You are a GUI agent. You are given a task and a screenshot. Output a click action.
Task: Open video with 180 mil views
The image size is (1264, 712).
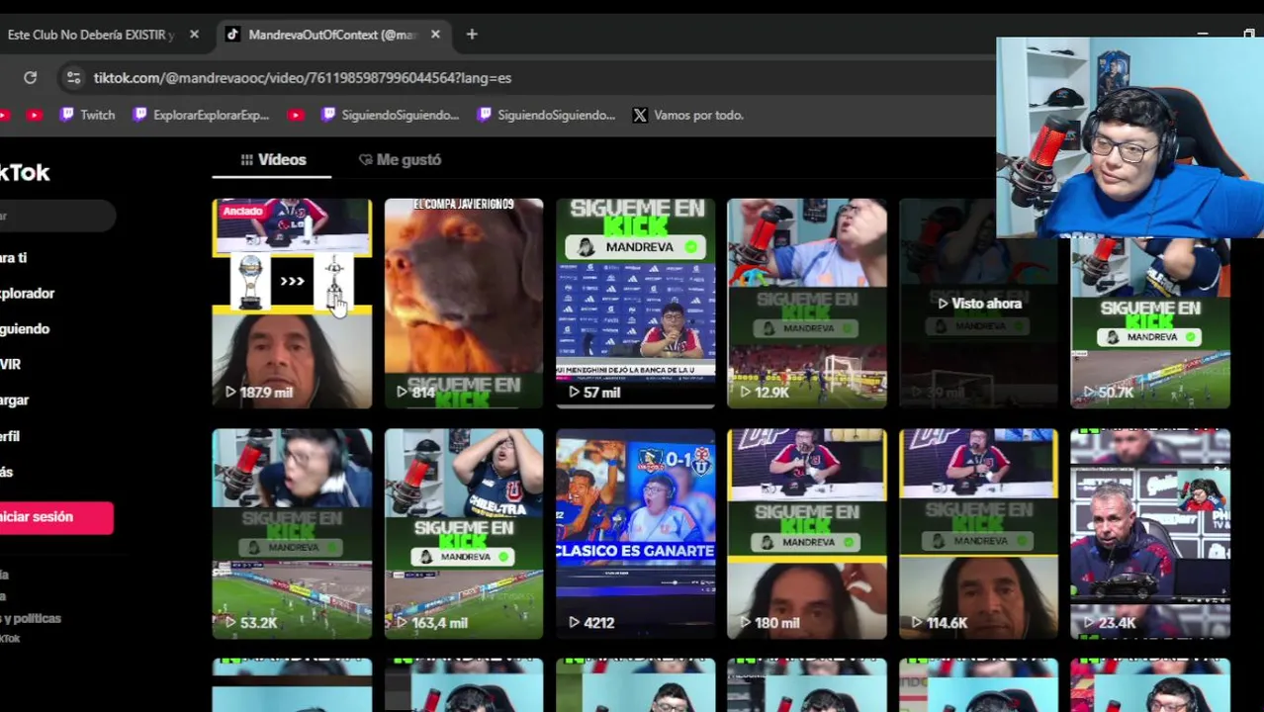tap(807, 534)
